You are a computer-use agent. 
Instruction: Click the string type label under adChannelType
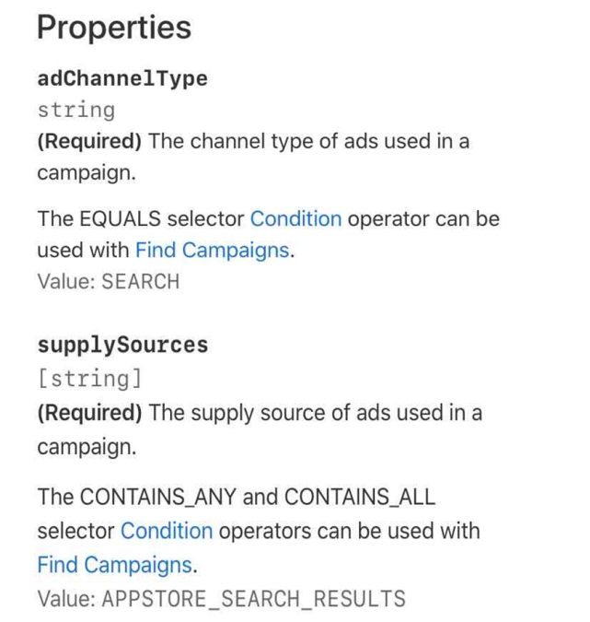[x=76, y=110]
